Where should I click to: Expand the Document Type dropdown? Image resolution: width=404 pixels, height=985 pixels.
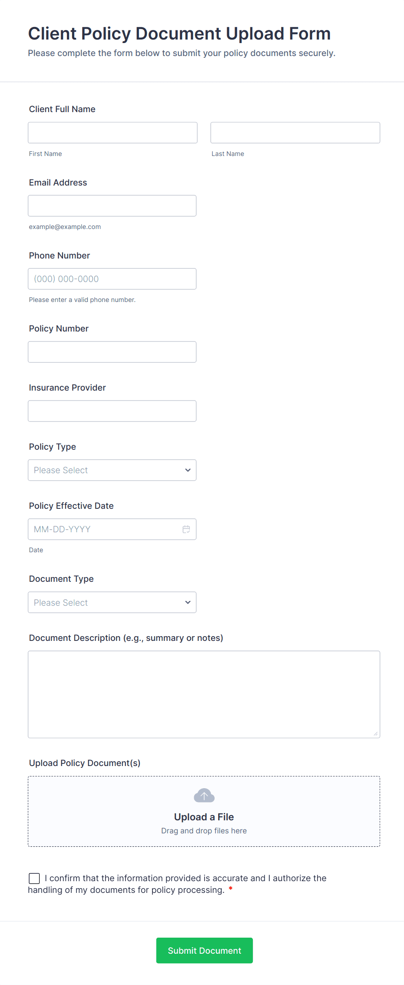tap(112, 602)
